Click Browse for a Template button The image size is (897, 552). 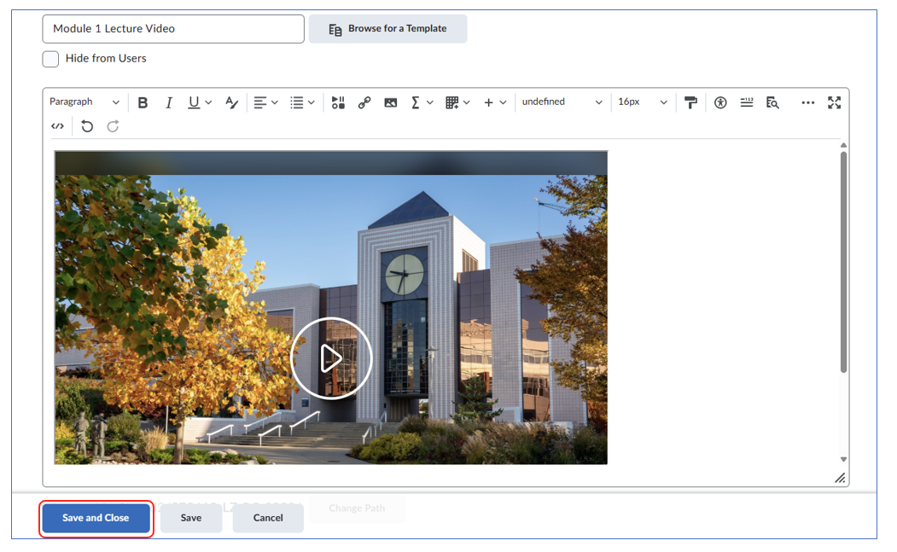387,29
